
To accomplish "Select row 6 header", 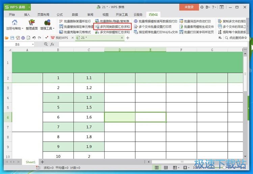I will [x=8, y=117].
